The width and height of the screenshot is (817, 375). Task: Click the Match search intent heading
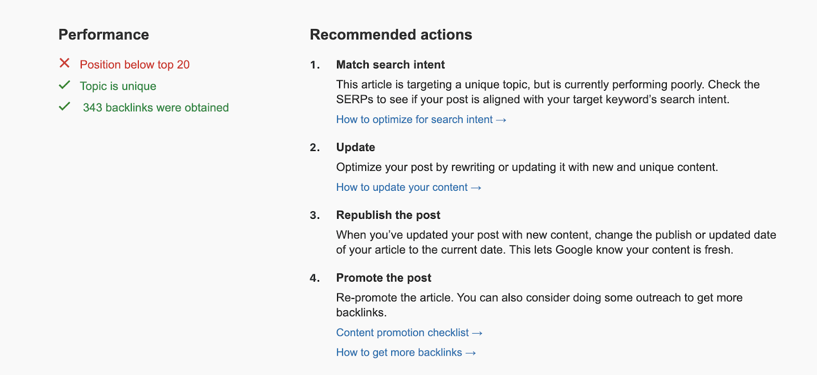390,65
